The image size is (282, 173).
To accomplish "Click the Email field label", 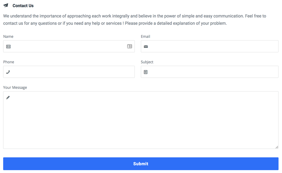I will tap(145, 36).
